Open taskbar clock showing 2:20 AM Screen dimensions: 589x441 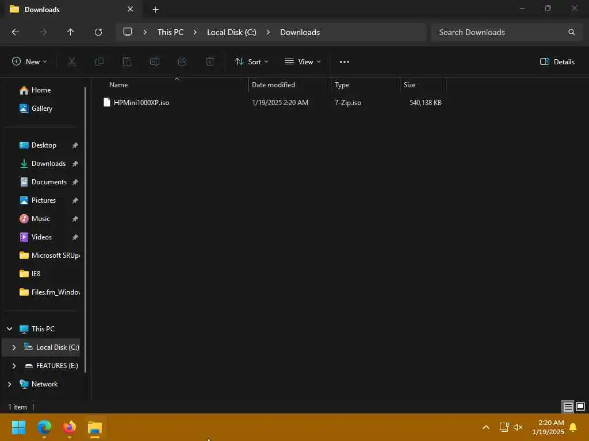pos(548,427)
